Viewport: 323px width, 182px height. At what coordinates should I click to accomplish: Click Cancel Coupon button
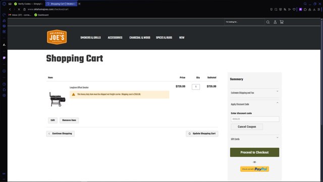click(247, 127)
